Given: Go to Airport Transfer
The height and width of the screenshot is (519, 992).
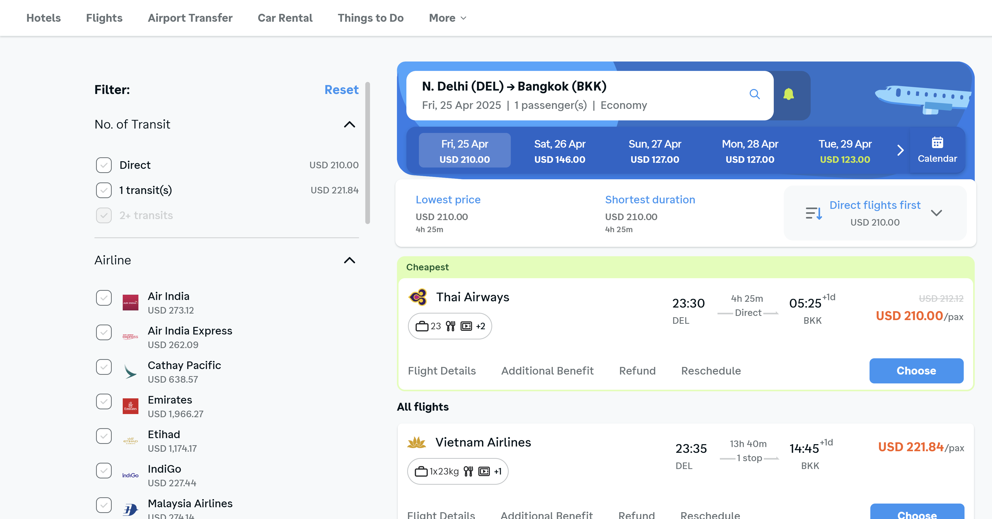Looking at the screenshot, I should [x=190, y=18].
